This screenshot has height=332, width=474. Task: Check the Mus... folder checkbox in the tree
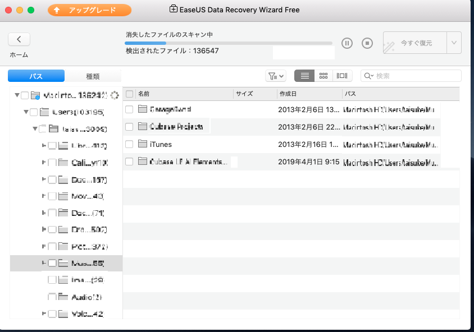point(52,263)
